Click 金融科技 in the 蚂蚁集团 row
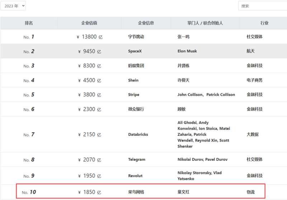Viewport: 287px width, 200px height. point(254,66)
